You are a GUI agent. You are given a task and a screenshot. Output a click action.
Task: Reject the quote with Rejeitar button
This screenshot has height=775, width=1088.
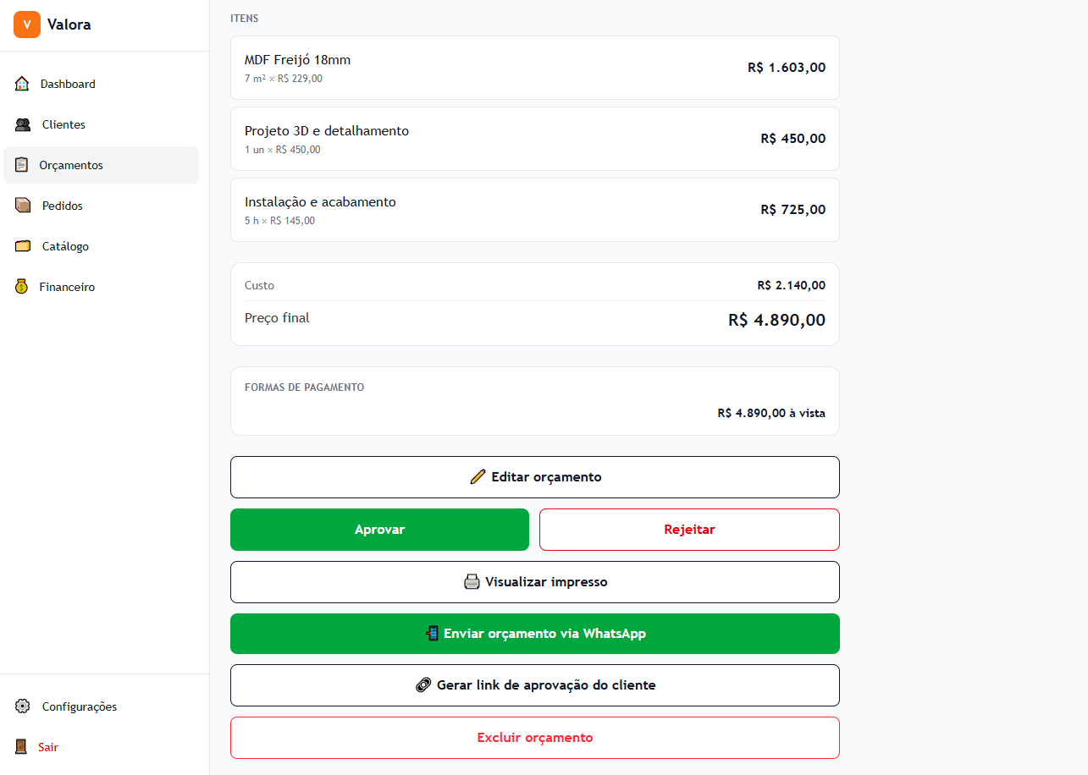click(689, 530)
